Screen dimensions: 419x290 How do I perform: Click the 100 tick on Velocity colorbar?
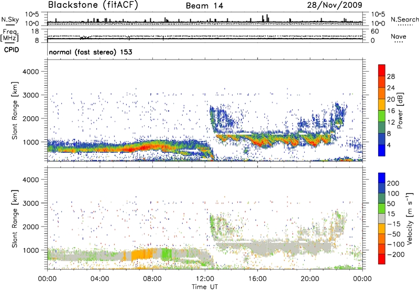393,194
